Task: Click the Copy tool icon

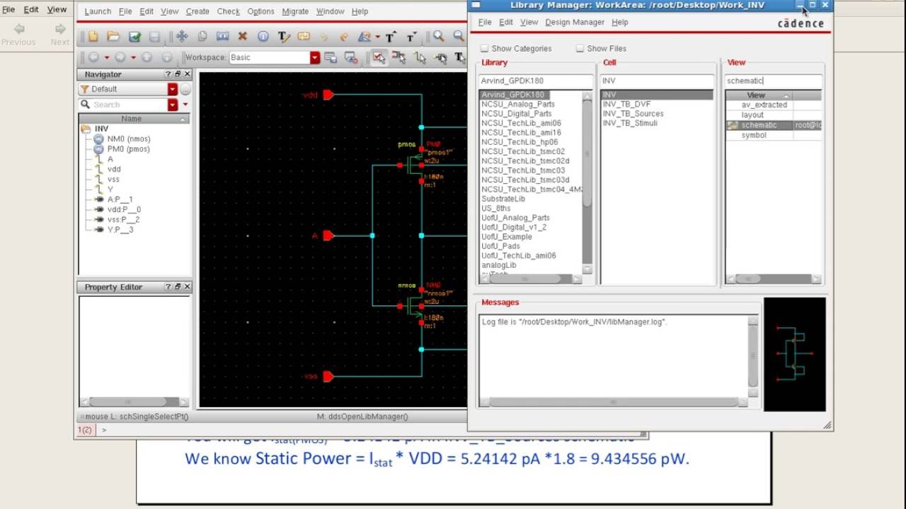Action: click(x=202, y=37)
